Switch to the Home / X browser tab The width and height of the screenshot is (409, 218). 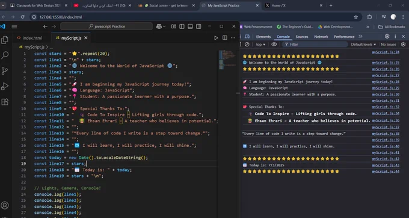pos(295,5)
